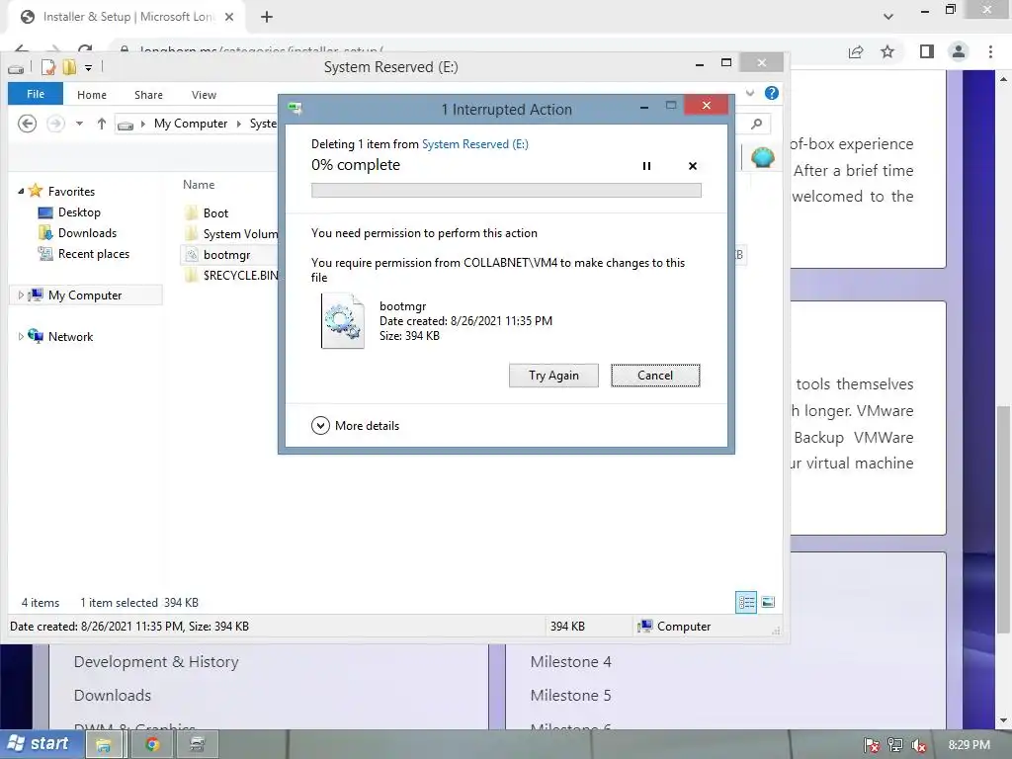The height and width of the screenshot is (759, 1012).
Task: Open the Customize Quick Access Toolbar dropdown
Action: [88, 67]
